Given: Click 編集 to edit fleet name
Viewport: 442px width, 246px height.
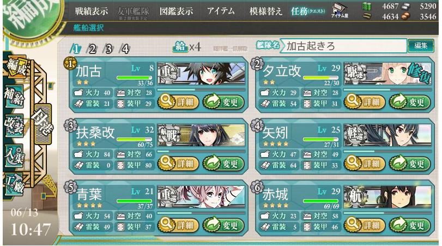Looking at the screenshot, I should click(421, 46).
